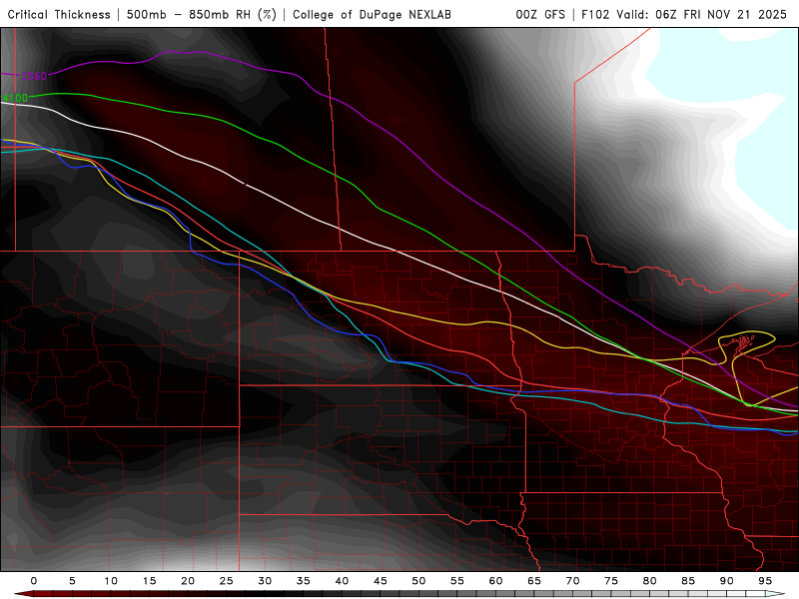
Task: Click the "500mb - 850mb RH (%)" header label
Action: 202,14
